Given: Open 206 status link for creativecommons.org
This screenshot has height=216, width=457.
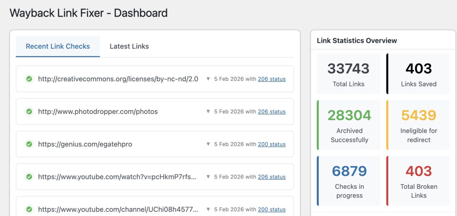Looking at the screenshot, I should (272, 79).
